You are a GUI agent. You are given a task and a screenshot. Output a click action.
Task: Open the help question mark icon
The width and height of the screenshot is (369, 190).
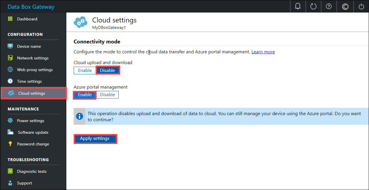pyautogui.click(x=329, y=6)
